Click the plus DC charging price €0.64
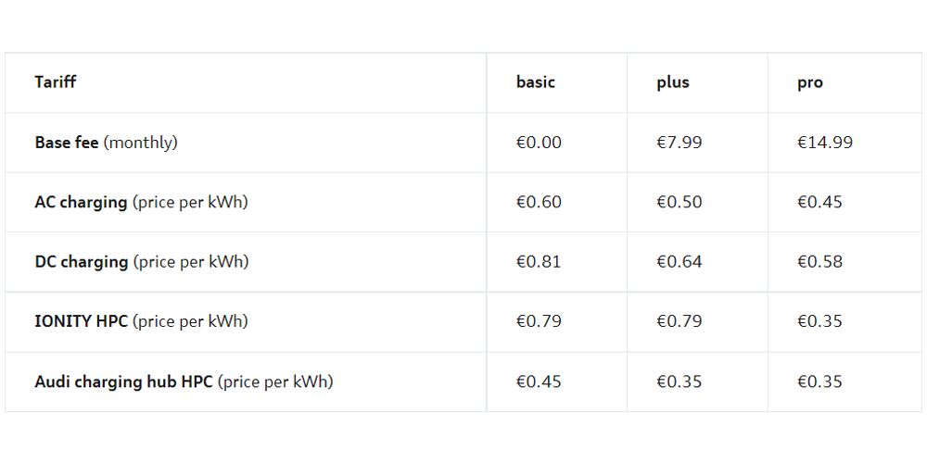This screenshot has width=927, height=463. (x=679, y=262)
